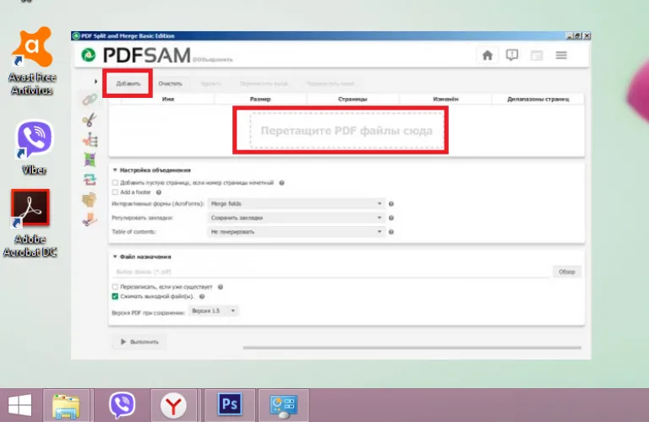Click the Добавить button
The image size is (649, 422).
coord(128,84)
